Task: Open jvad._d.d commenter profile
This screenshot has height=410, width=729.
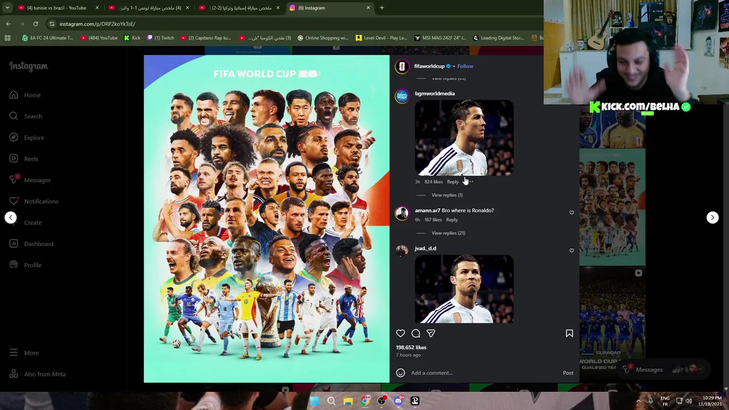Action: tap(425, 248)
